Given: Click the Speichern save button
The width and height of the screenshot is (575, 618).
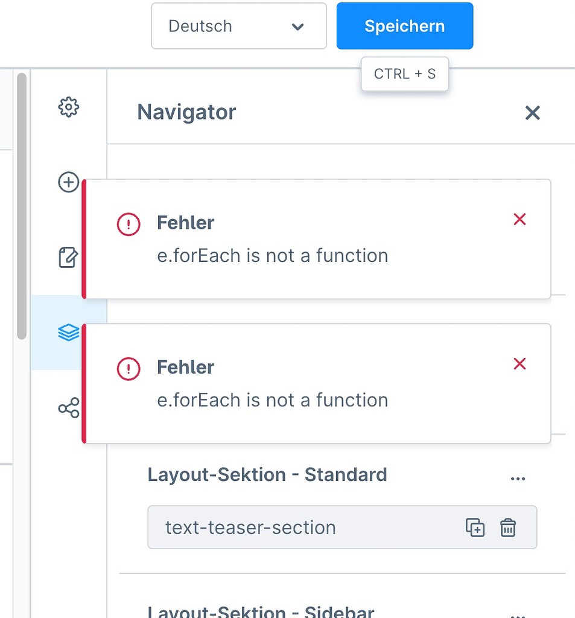Looking at the screenshot, I should (404, 26).
